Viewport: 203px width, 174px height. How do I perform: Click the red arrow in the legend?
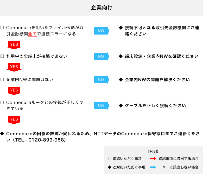153,158
